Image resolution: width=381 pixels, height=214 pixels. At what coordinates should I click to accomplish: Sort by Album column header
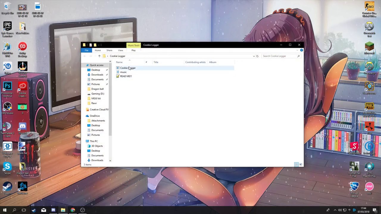click(x=221, y=62)
